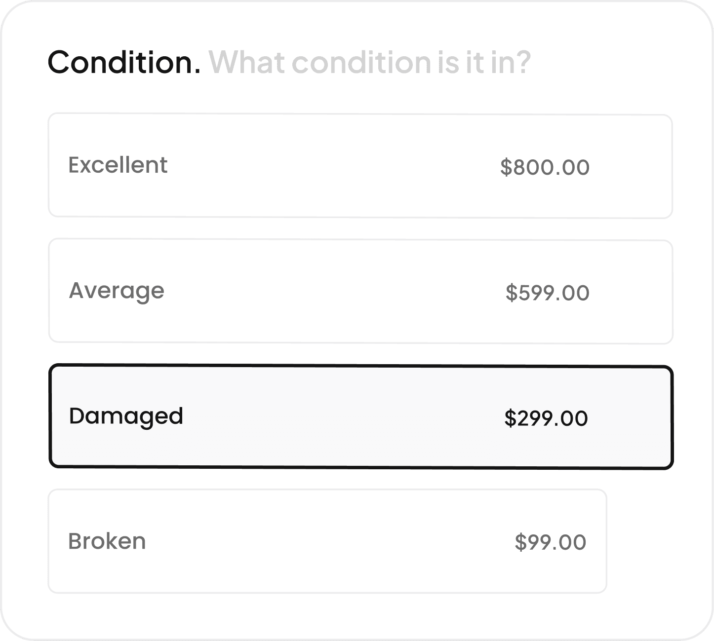Switch the condition from Damaged to Excellent
Screen dimensions: 714x641
[x=360, y=166]
